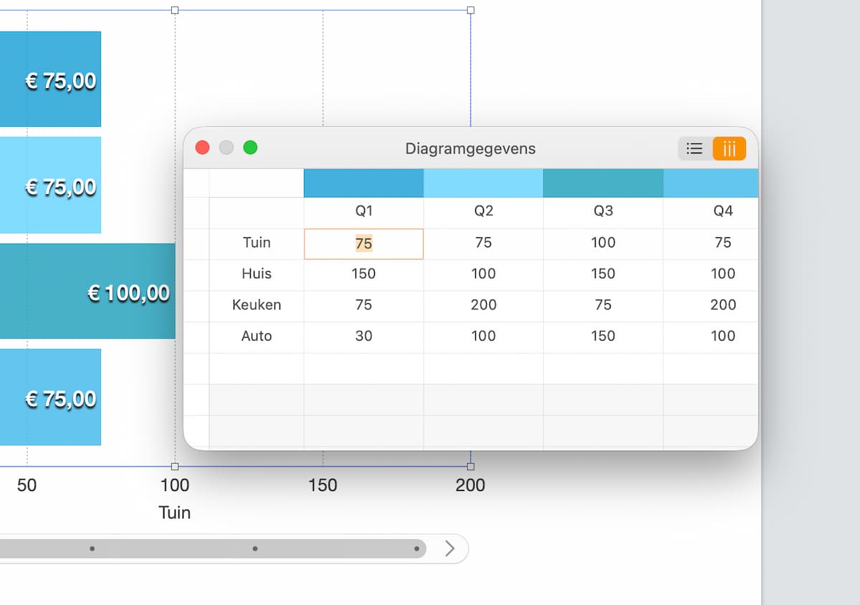Select the Auto row label
860x605 pixels.
(257, 336)
